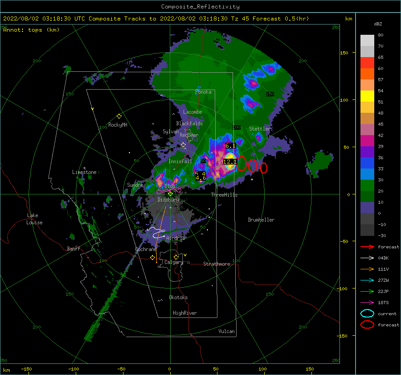This screenshot has height=375, width=401.
Task: Click the Lacombe city label
Action: pos(192,112)
